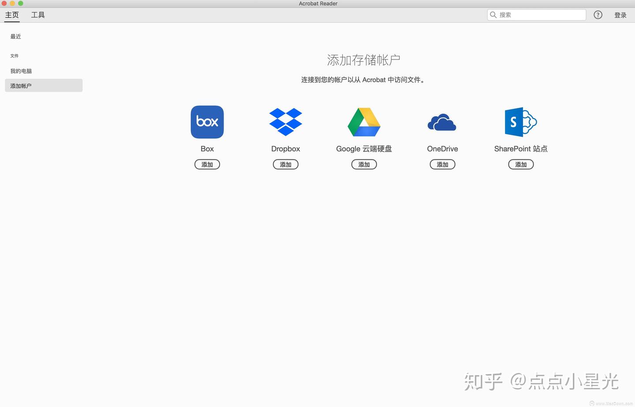Viewport: 635px width, 407px height.
Task: Switch to the 工具 tab
Action: tap(38, 15)
